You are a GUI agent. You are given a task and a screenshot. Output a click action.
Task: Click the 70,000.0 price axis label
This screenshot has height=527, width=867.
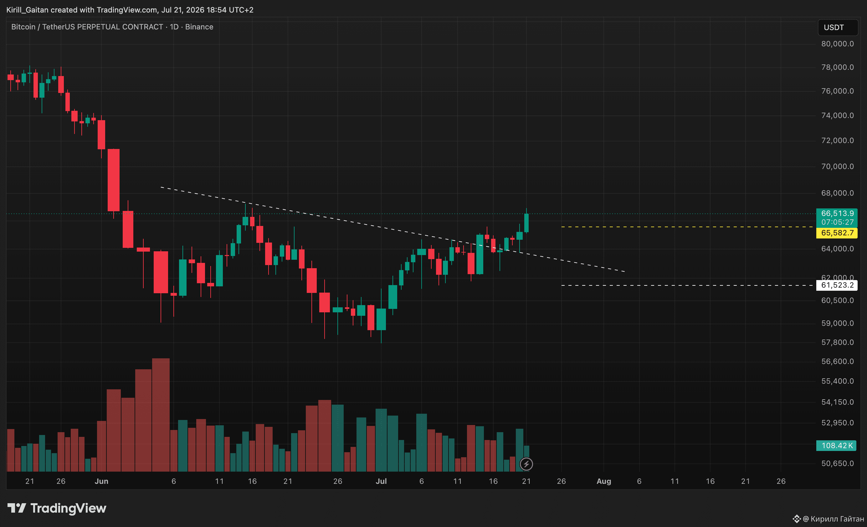tap(838, 166)
